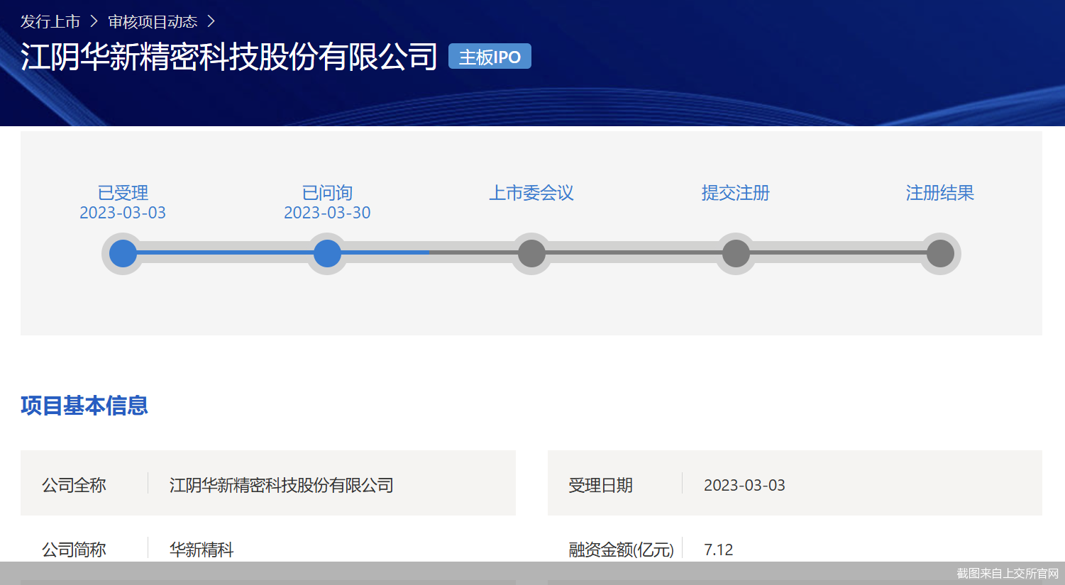Click the company short name 华新精科
The image size is (1065, 585).
pos(202,550)
